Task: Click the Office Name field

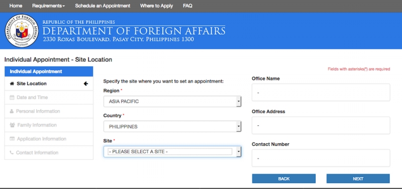Action: (321, 92)
